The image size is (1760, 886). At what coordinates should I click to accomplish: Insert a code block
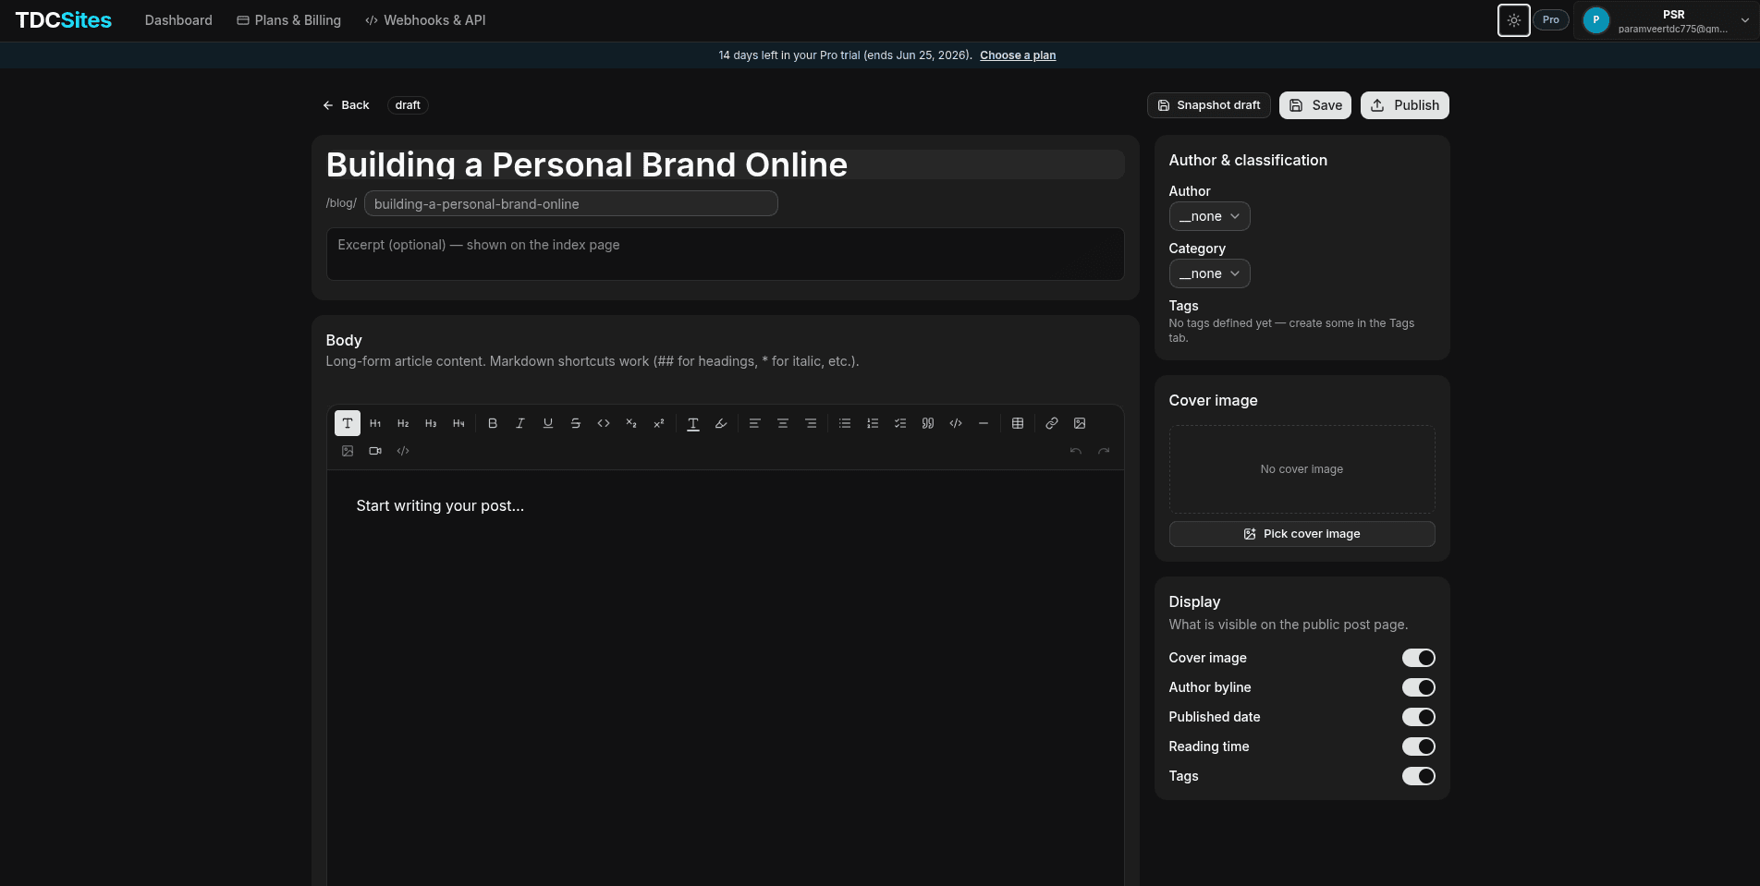point(956,423)
